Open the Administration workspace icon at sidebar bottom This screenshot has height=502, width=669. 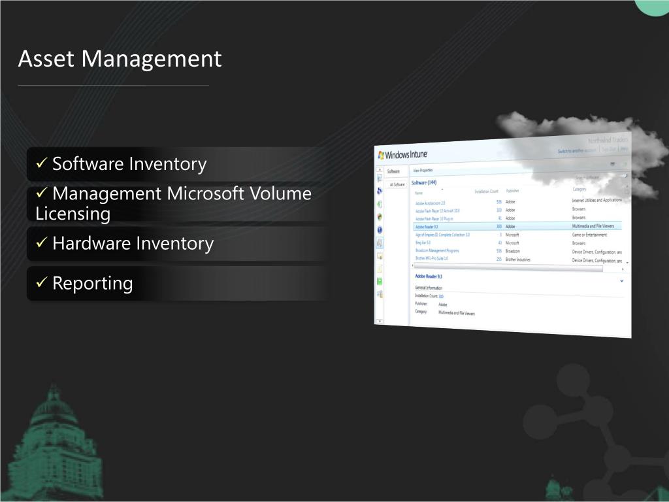[x=380, y=294]
